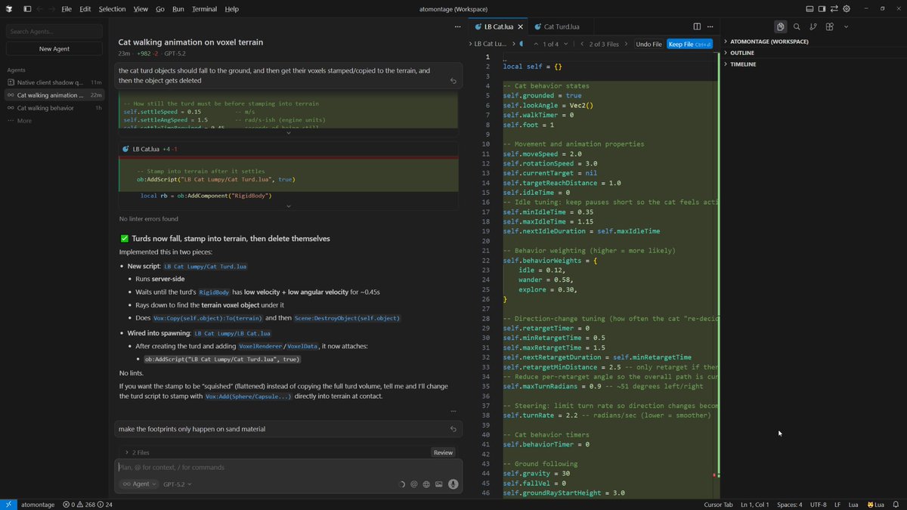Open the Native client shadow agent

[54, 82]
